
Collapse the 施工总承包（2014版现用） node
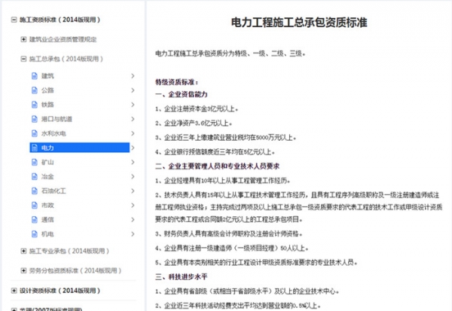22,58
